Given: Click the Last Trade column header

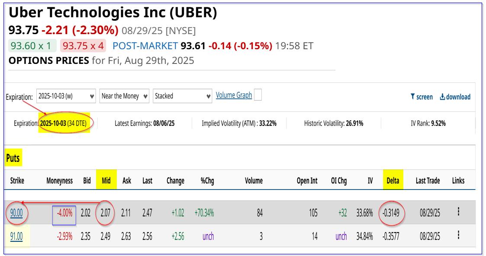Looking at the screenshot, I should click(428, 181).
